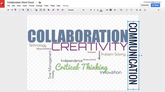Open the fill color picker
The image size is (165, 92).
(49, 10)
